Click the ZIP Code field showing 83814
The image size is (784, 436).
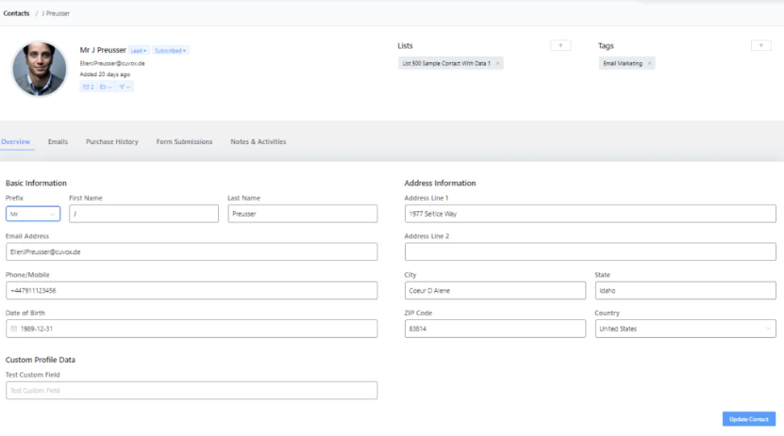coord(495,329)
